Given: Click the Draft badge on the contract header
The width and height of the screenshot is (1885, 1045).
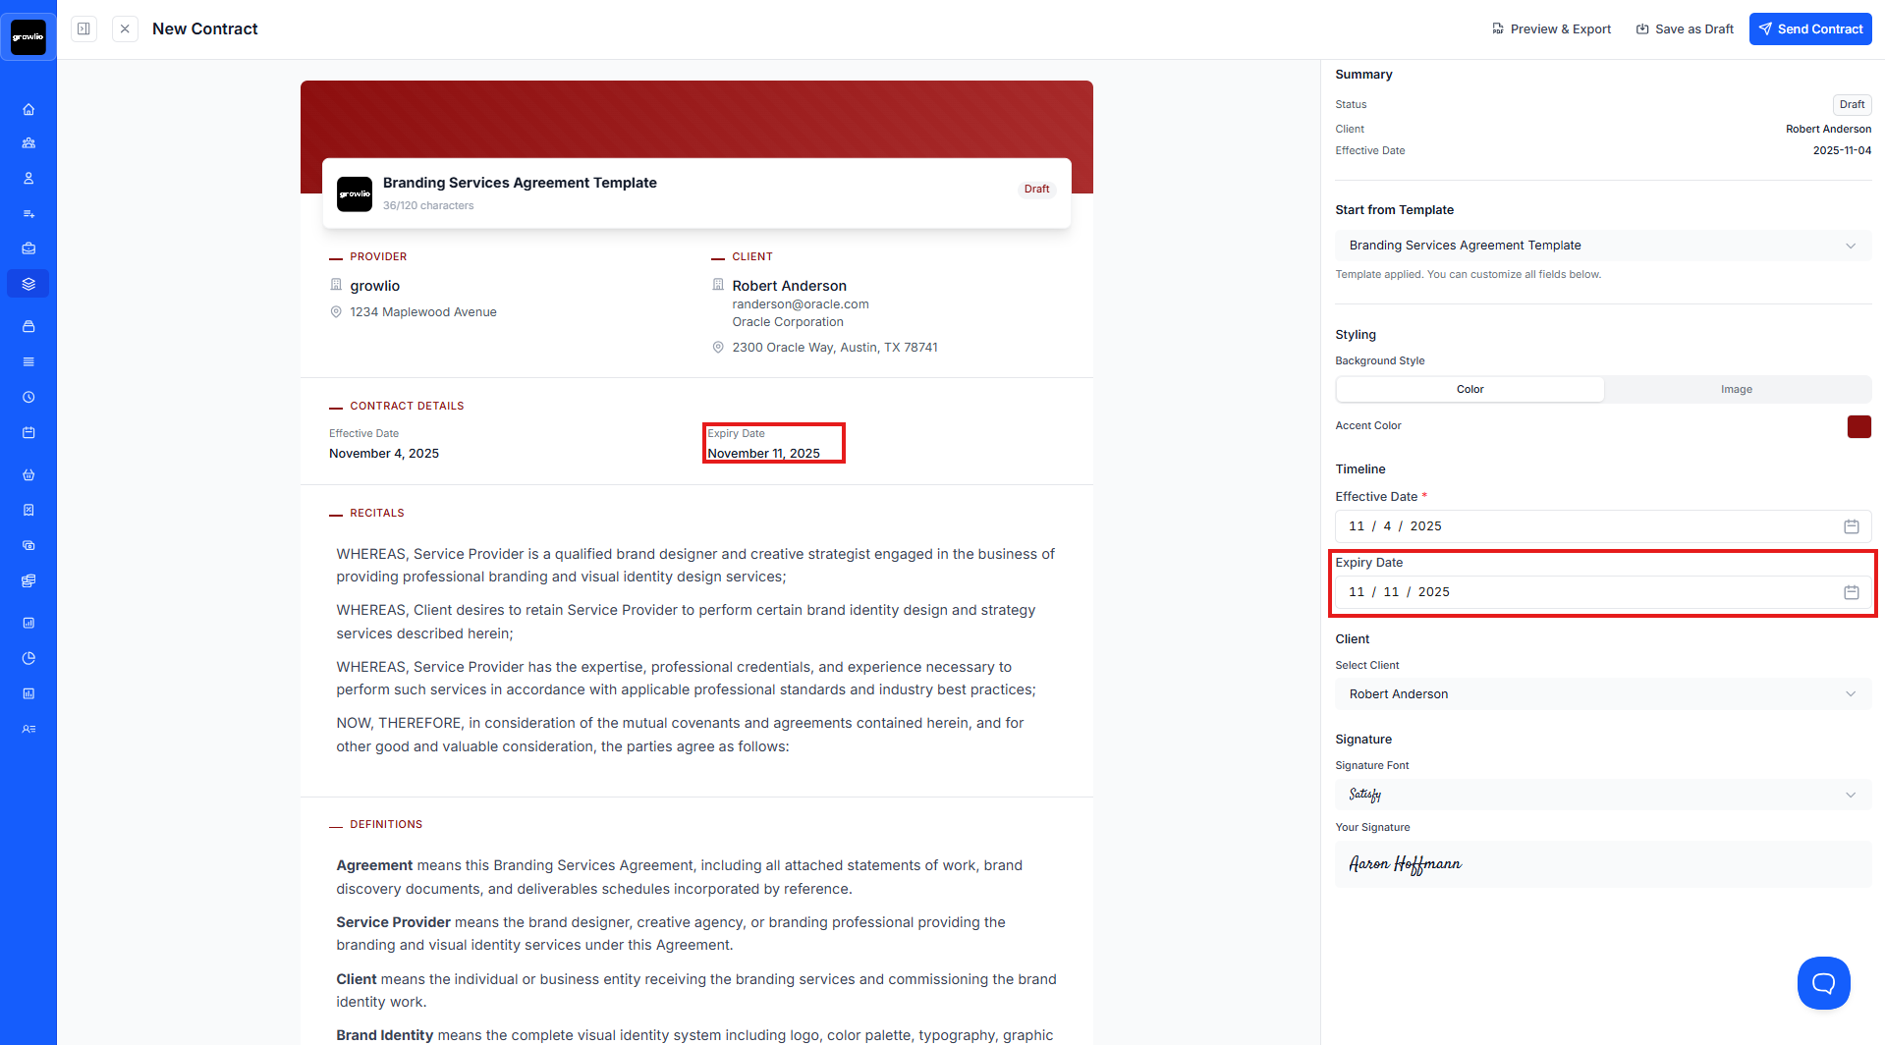Looking at the screenshot, I should [1036, 189].
